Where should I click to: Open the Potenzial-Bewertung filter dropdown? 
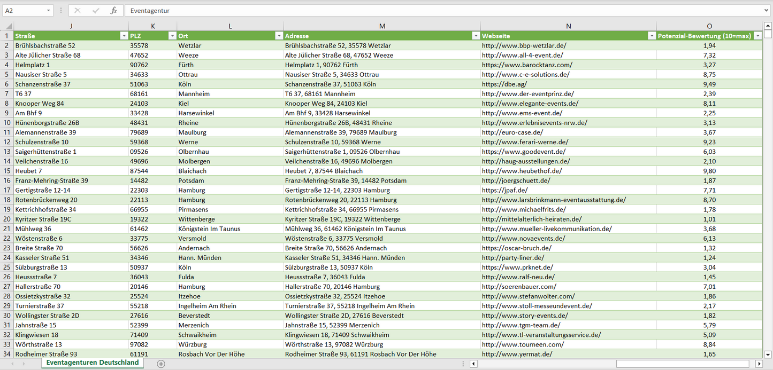757,36
